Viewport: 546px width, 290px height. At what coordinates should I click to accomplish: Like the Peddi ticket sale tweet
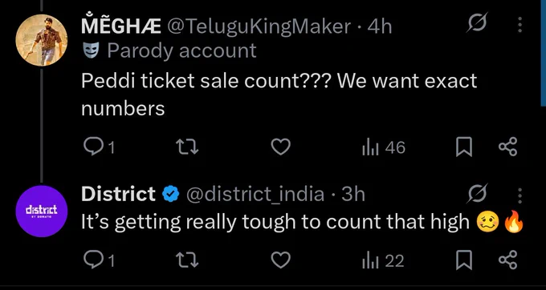[281, 147]
